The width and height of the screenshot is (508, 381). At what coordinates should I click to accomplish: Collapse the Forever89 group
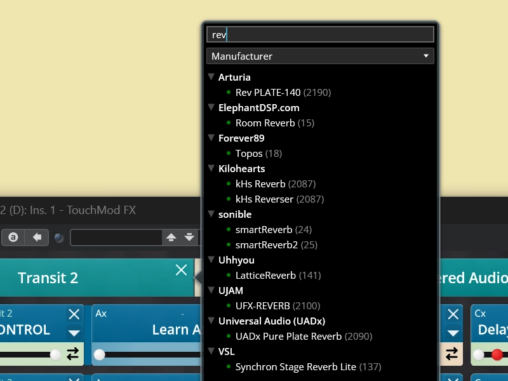pos(211,138)
